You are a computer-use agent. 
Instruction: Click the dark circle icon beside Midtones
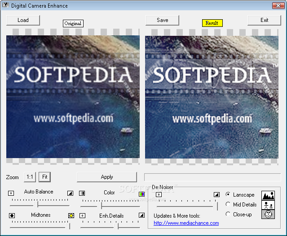click(x=12, y=215)
